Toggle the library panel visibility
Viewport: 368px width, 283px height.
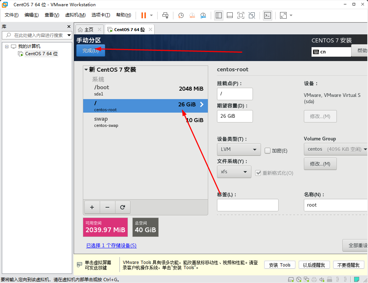click(x=218, y=15)
